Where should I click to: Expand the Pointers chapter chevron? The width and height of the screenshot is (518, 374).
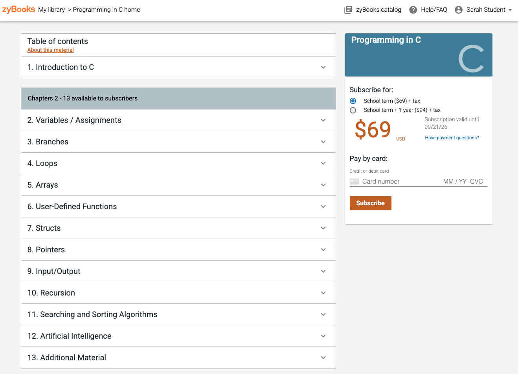[x=323, y=250]
